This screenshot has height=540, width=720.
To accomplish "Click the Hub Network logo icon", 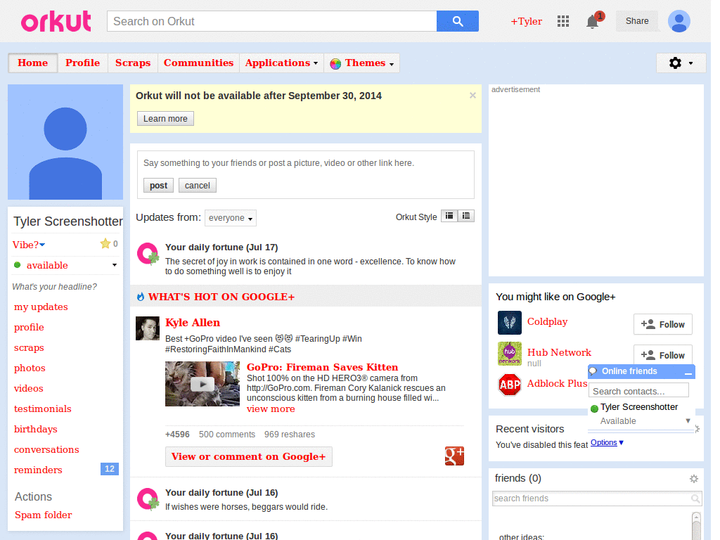I will (509, 354).
